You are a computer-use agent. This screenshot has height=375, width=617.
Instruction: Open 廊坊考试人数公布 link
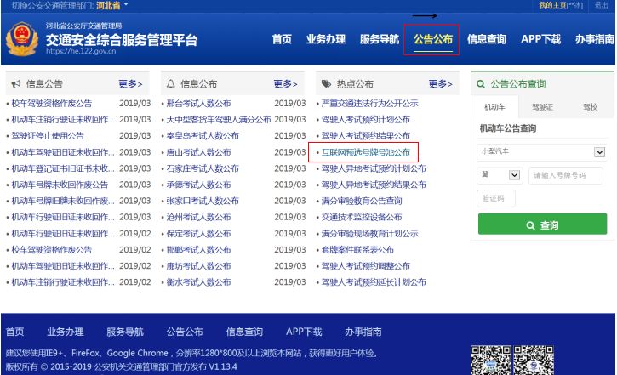(198, 265)
